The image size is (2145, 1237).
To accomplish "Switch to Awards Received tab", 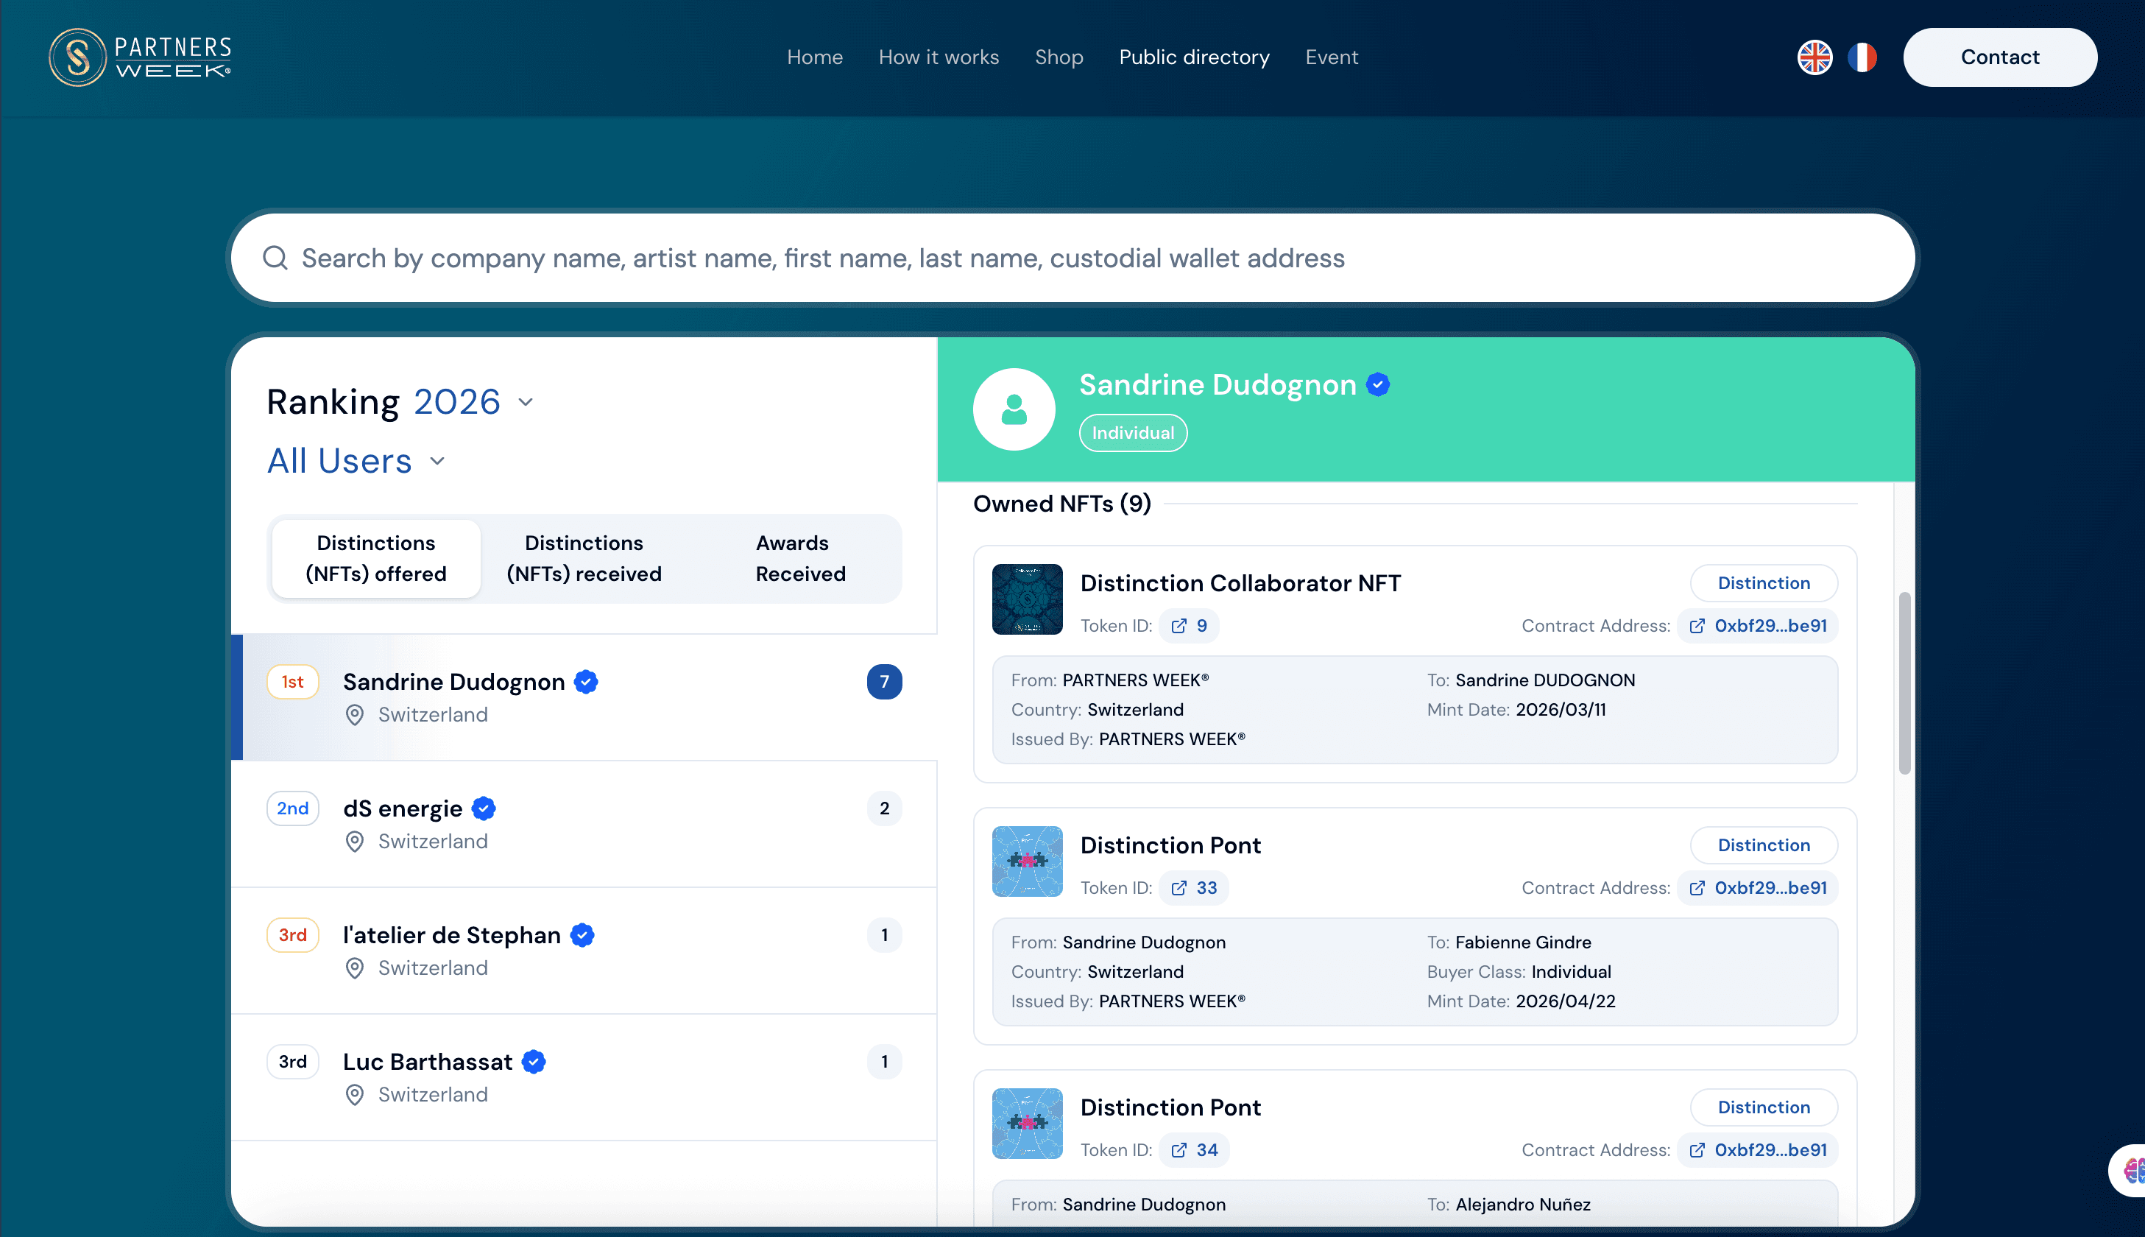I will click(x=800, y=558).
